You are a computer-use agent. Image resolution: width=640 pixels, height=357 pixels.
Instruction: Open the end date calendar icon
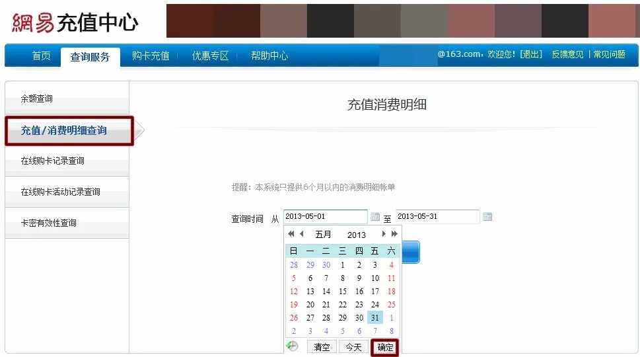pos(487,217)
